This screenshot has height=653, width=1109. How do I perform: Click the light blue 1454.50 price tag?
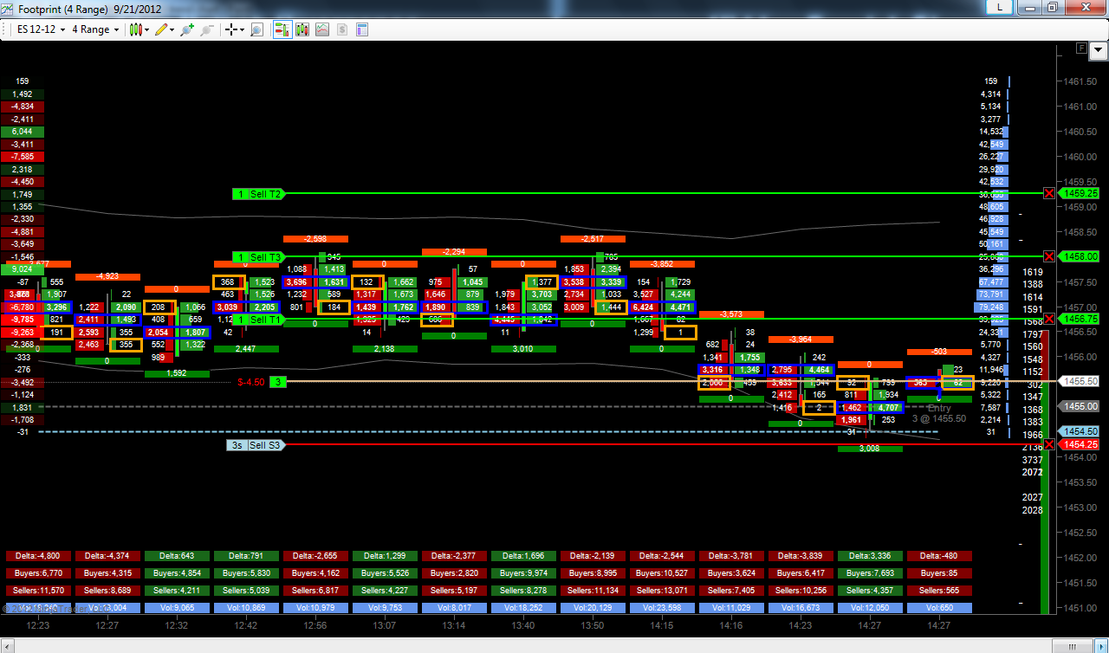click(1078, 431)
